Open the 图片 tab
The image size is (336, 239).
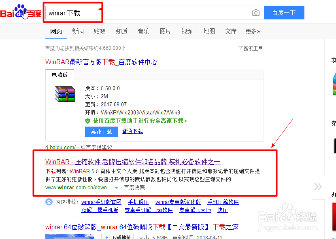click(x=165, y=32)
